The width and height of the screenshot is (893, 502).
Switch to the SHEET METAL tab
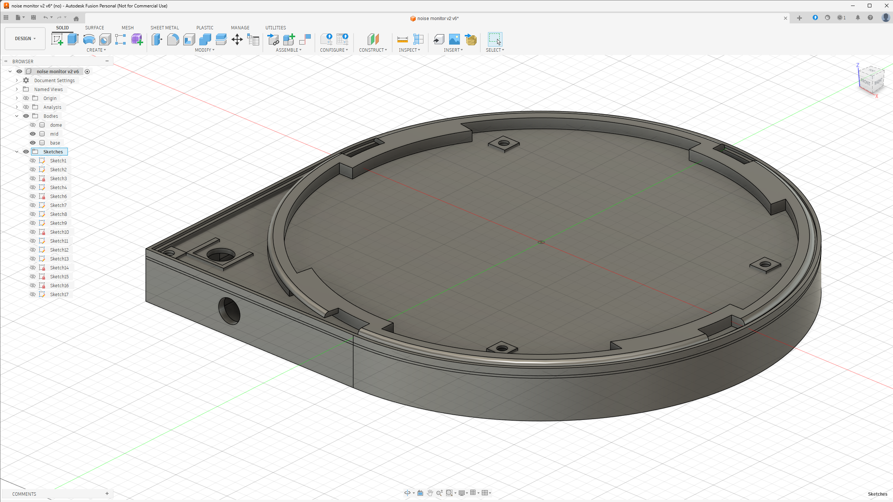(165, 27)
